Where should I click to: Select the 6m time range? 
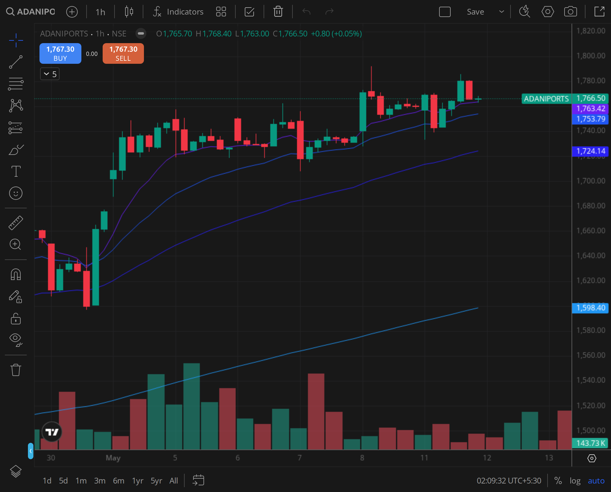tap(119, 481)
